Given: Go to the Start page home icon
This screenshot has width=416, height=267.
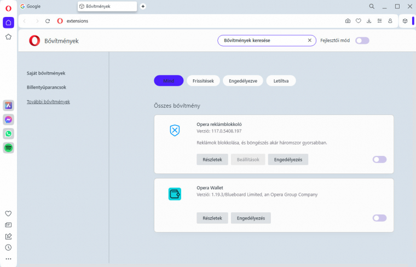Looking at the screenshot, I should point(8,22).
